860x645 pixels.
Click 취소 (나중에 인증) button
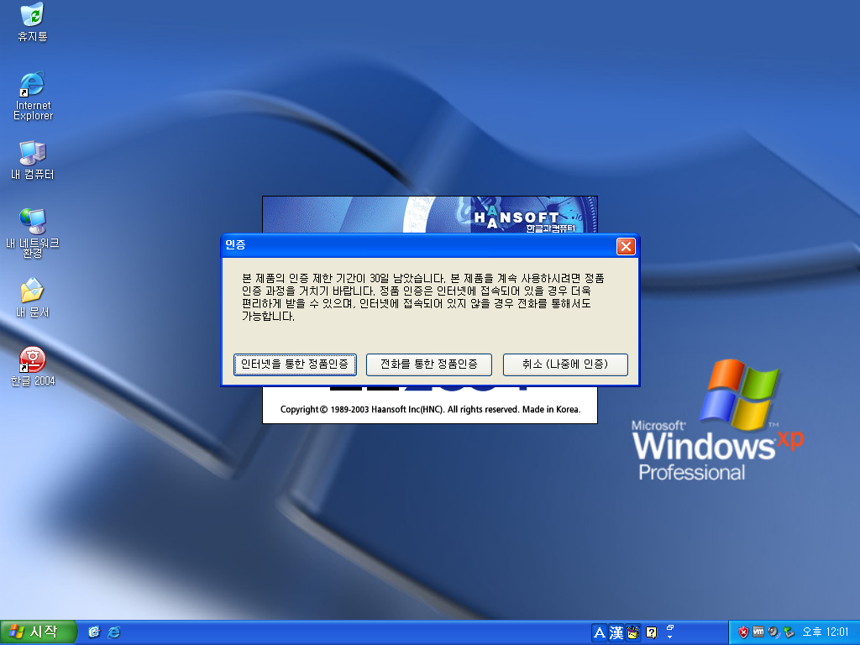click(x=565, y=364)
